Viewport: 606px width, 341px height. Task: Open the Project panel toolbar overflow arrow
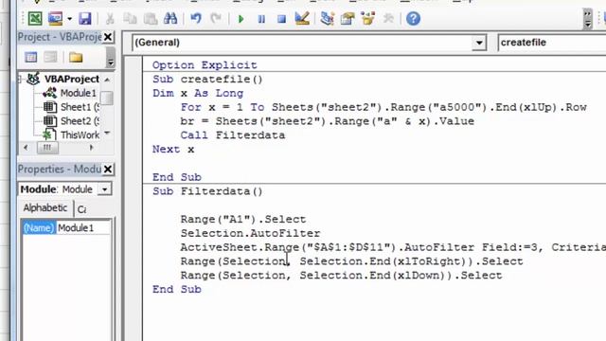(x=110, y=58)
